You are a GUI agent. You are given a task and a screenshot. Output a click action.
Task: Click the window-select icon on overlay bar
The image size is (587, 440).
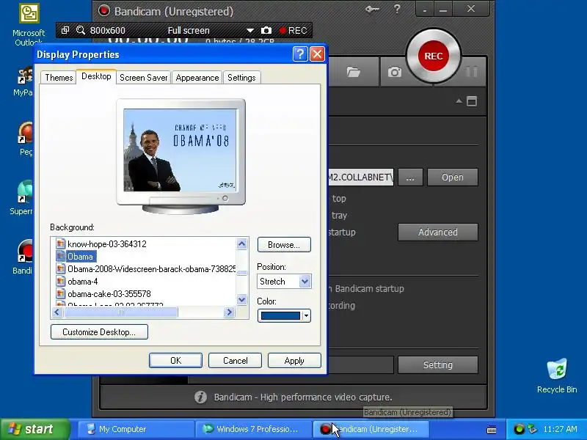point(65,30)
